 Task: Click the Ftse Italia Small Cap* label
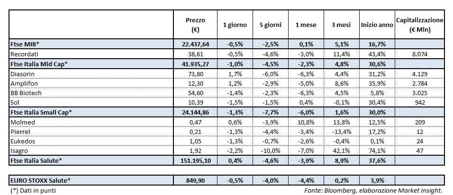(41, 112)
